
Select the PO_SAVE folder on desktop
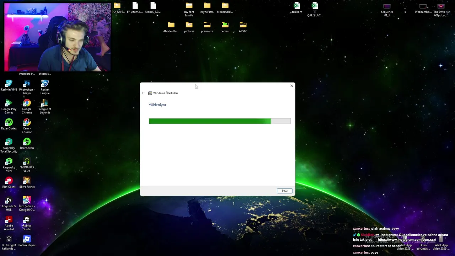point(117,7)
